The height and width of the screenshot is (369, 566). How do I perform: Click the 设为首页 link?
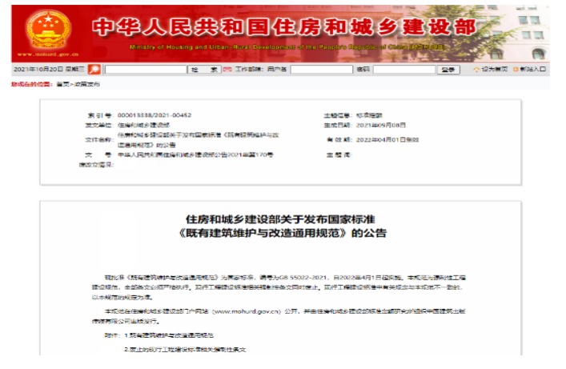click(x=494, y=69)
